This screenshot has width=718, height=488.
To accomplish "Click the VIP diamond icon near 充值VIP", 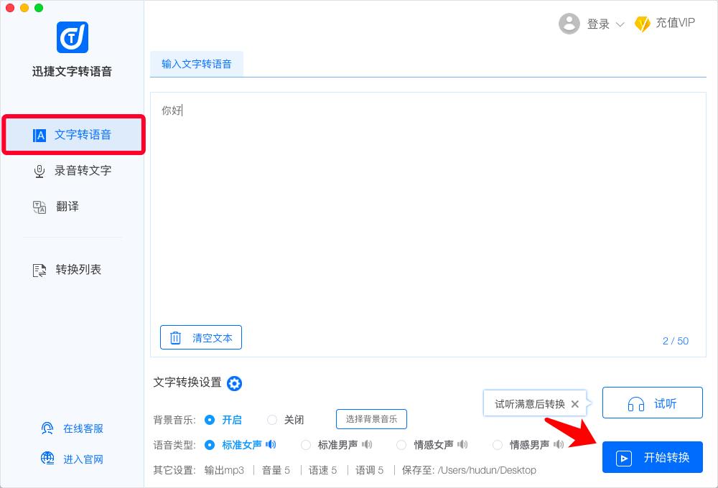I will pyautogui.click(x=643, y=23).
